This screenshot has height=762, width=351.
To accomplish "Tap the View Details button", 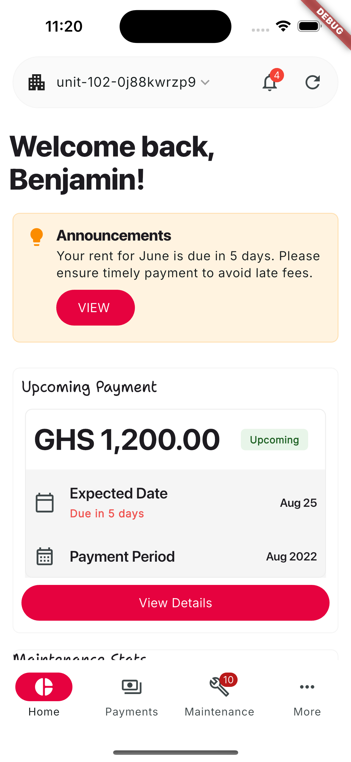I will pos(175,603).
